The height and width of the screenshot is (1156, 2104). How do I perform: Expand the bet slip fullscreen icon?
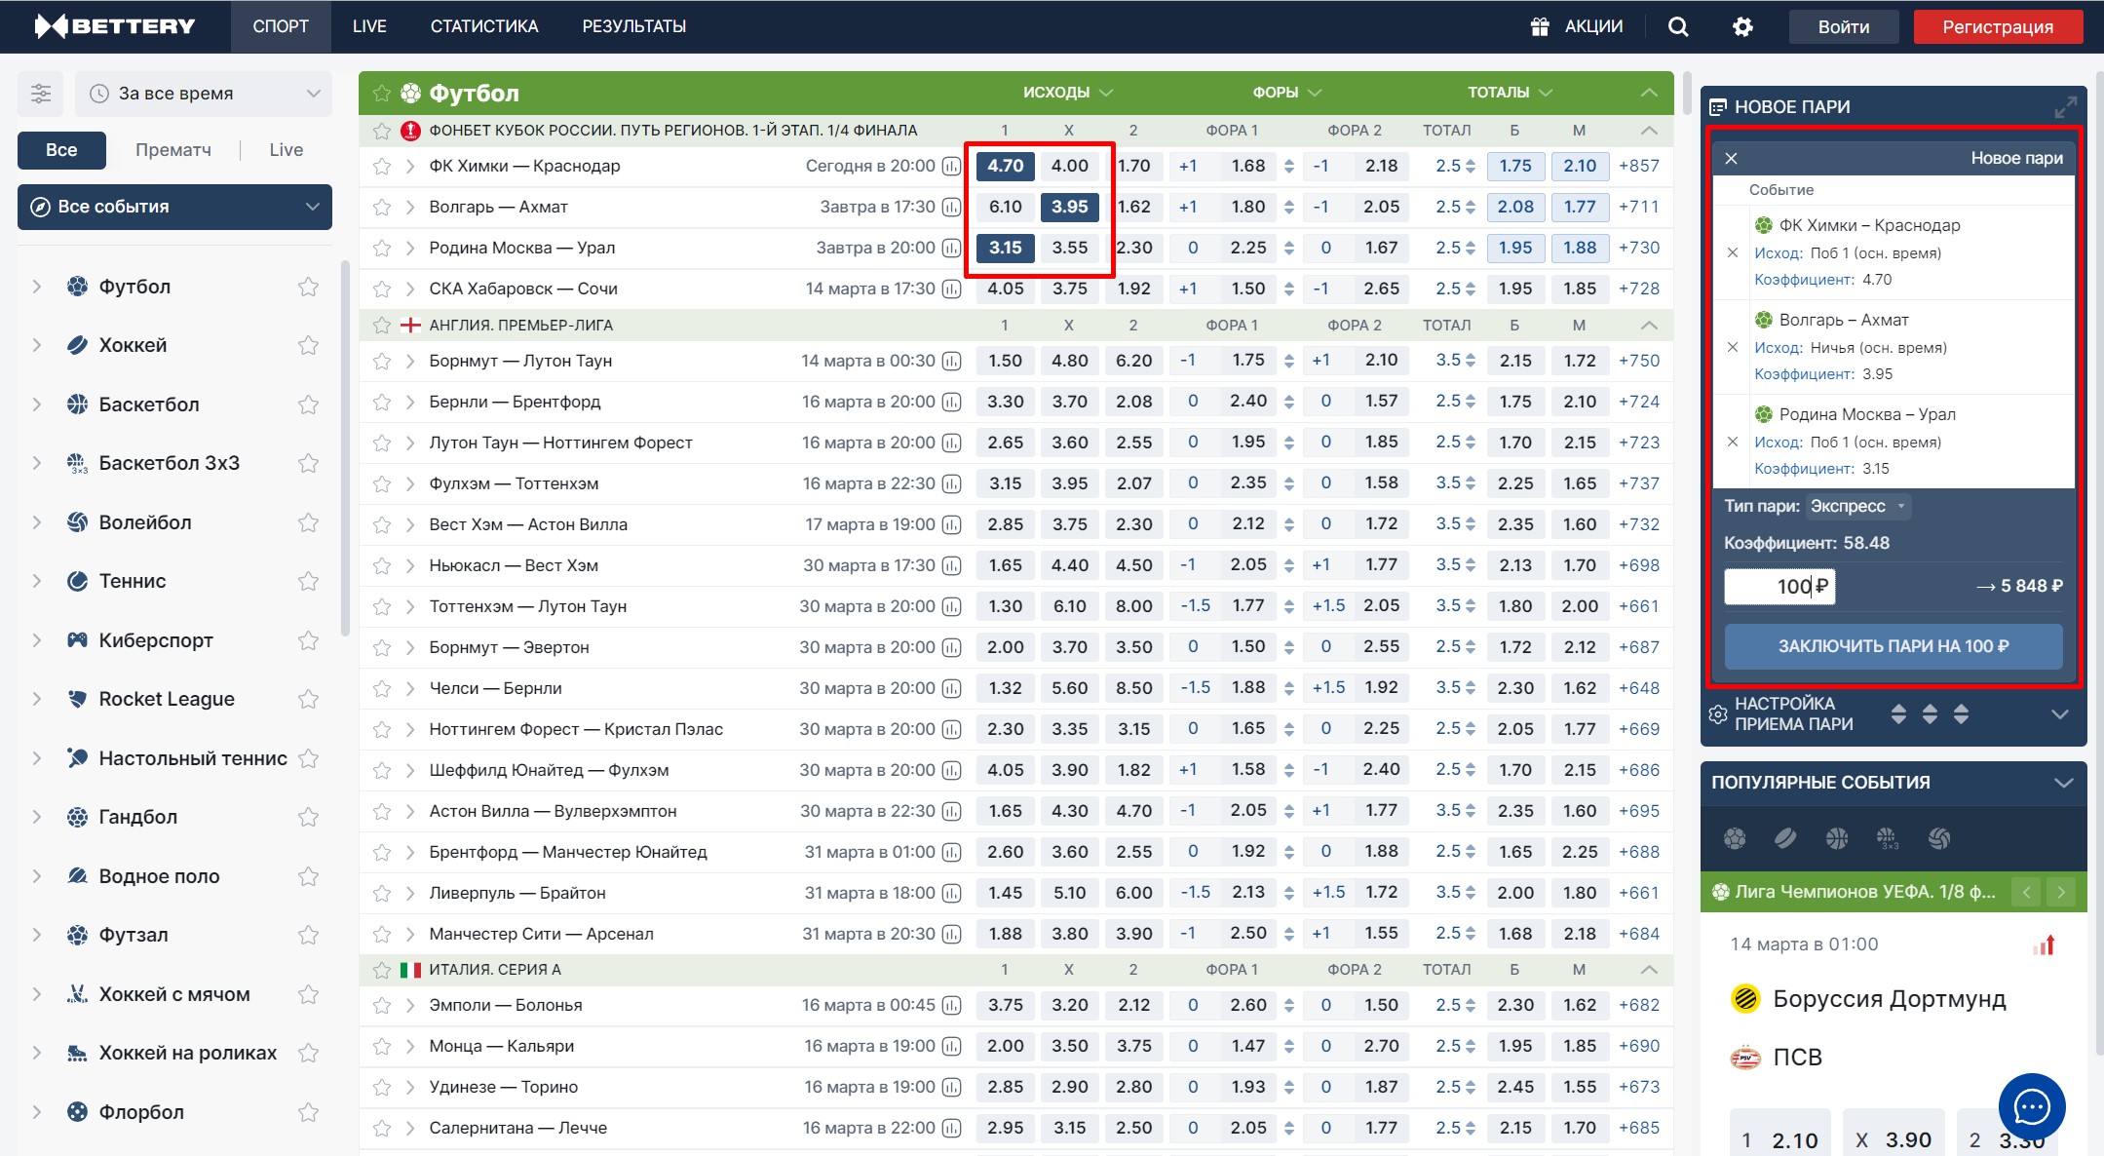tap(2065, 107)
